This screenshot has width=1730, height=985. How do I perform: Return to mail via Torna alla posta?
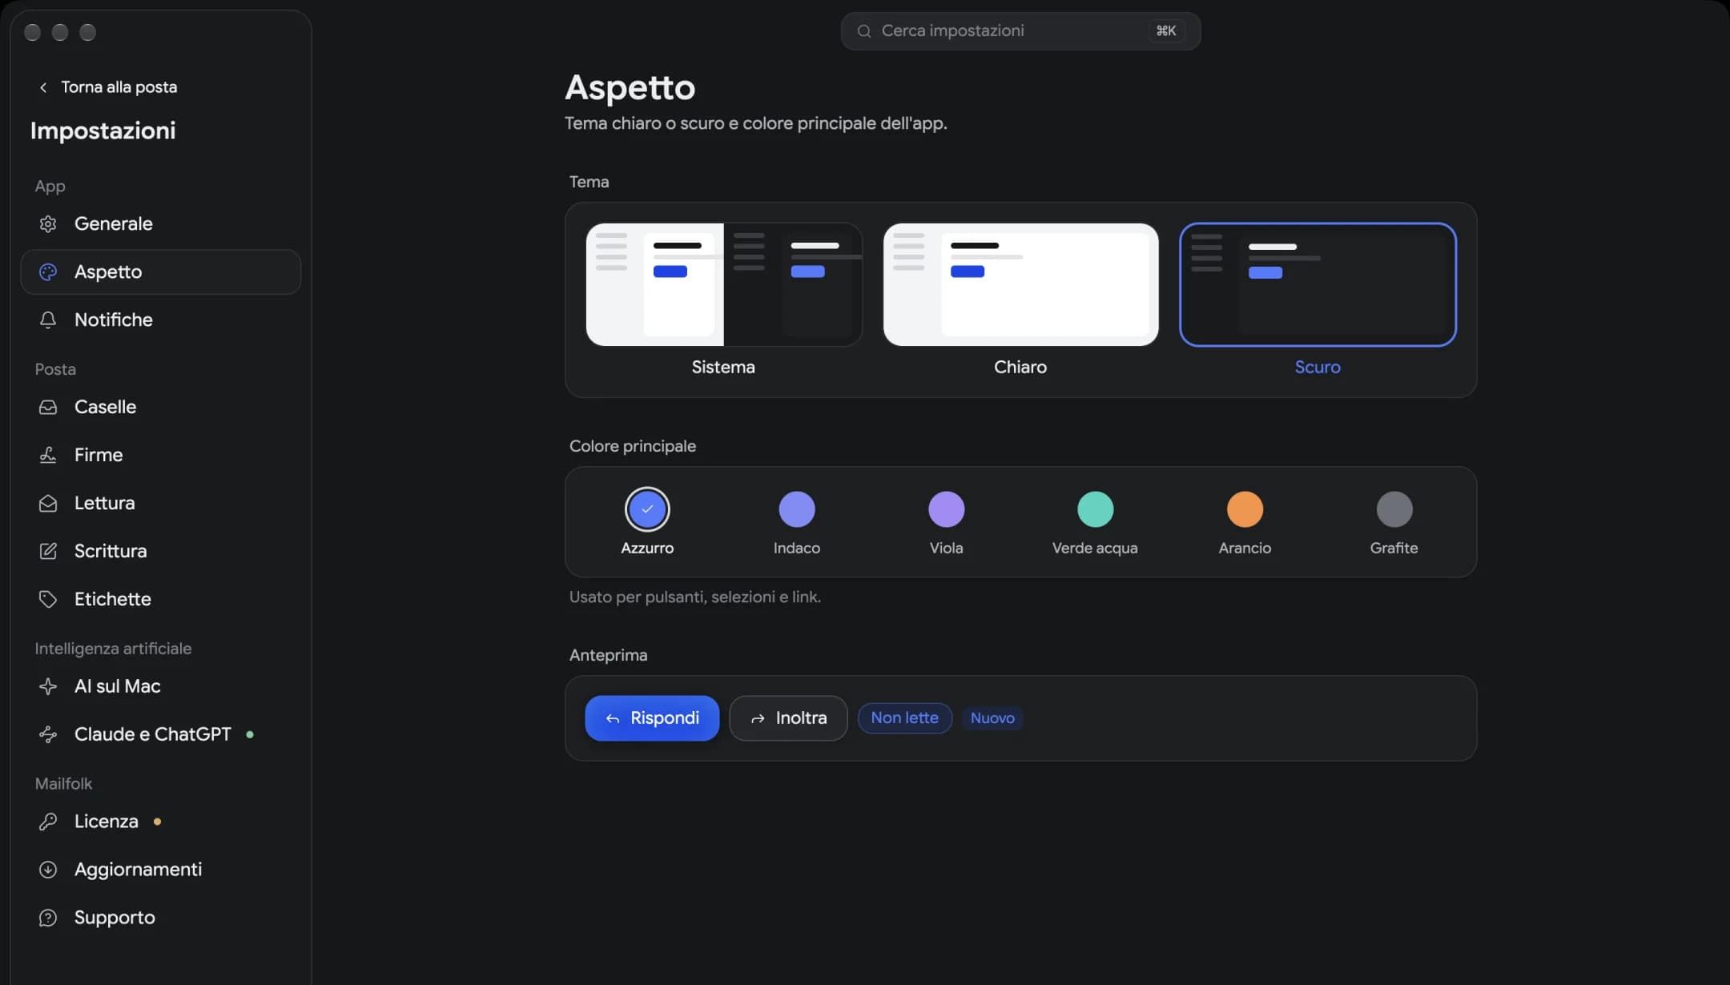click(x=109, y=87)
